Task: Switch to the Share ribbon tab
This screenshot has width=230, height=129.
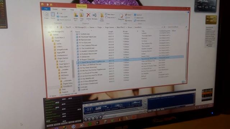Action: point(64,9)
